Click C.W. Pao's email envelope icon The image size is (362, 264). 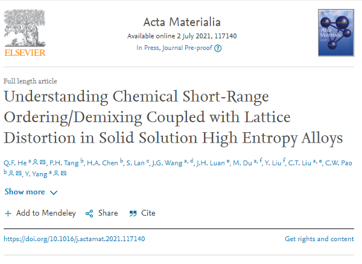(19, 173)
